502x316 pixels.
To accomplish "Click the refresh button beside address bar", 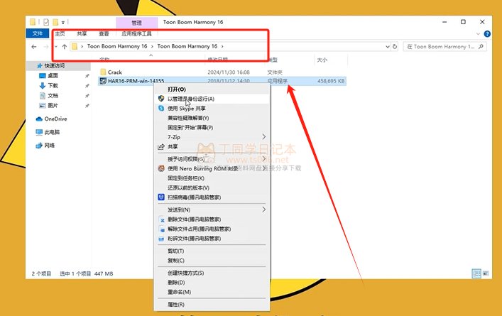I will (x=395, y=47).
